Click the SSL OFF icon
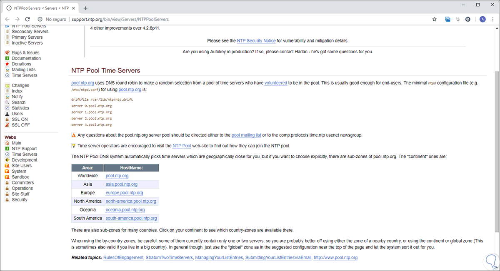This screenshot has height=271, width=500. [7, 125]
